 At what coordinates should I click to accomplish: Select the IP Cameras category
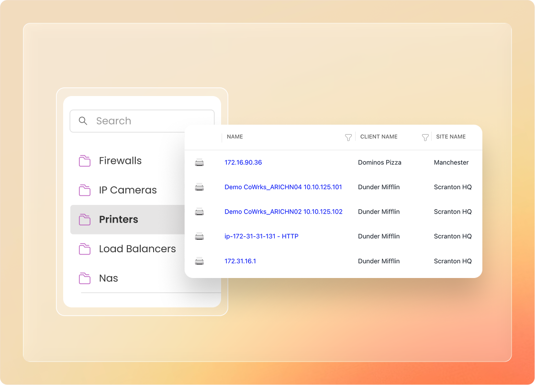pos(128,190)
